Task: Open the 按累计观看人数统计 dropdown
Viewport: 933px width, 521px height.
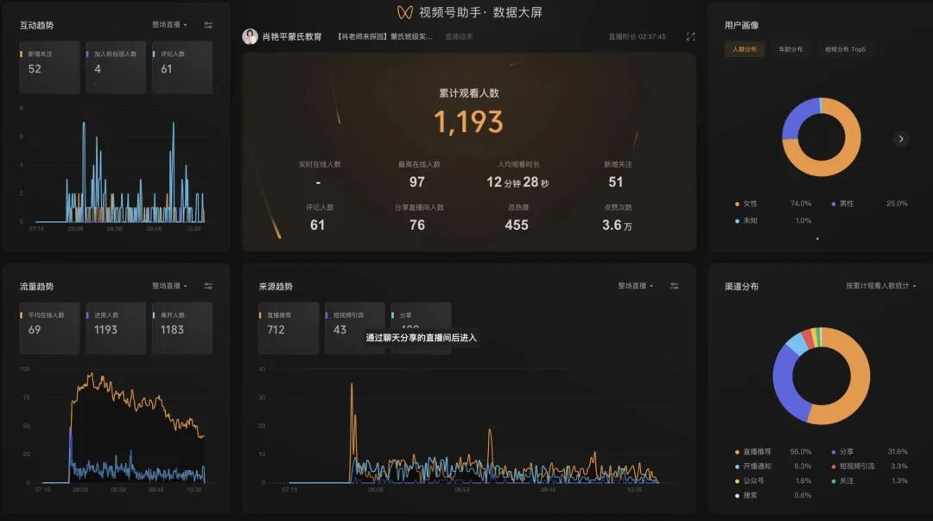Action: [880, 286]
